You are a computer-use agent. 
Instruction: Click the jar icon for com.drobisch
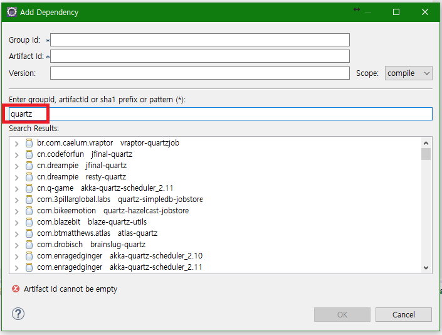(x=29, y=245)
